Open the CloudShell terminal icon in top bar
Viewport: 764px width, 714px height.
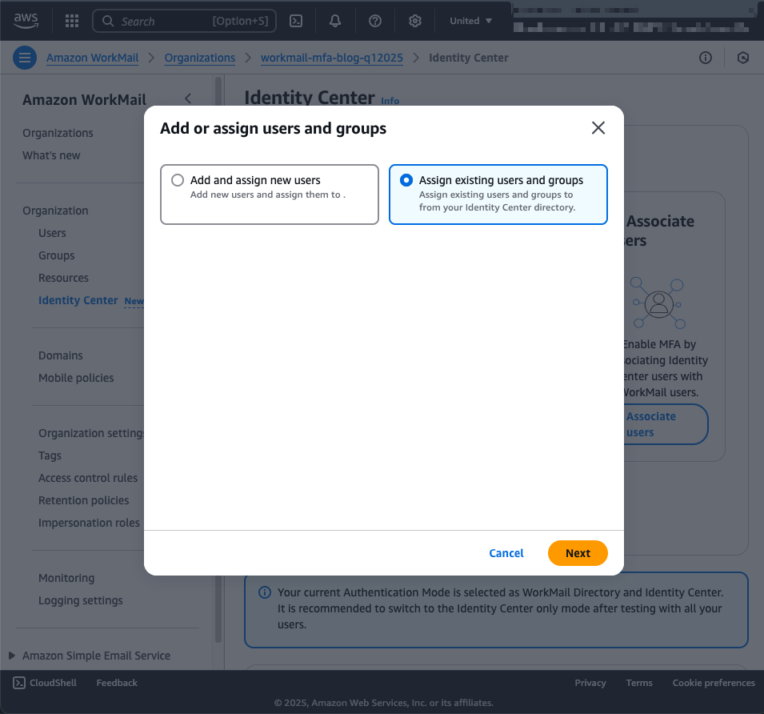(295, 20)
